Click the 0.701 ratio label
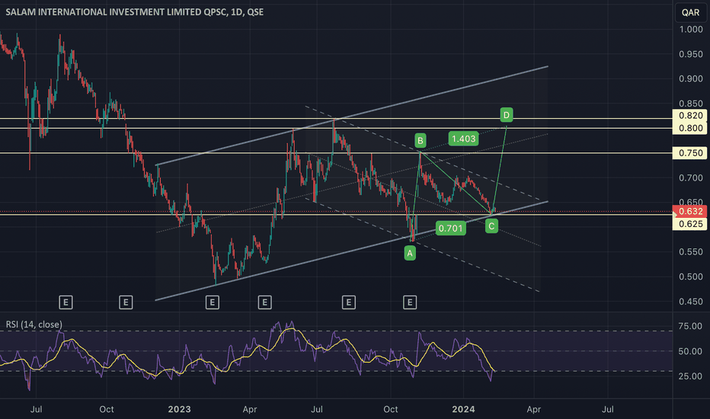This screenshot has width=710, height=419. 450,229
